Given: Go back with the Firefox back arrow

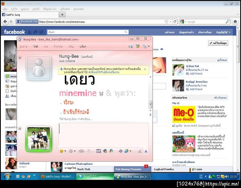Looking at the screenshot, I should (5, 22).
